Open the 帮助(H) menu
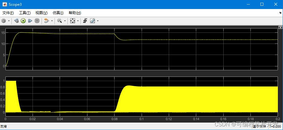This screenshot has height=130, width=283. [x=75, y=13]
